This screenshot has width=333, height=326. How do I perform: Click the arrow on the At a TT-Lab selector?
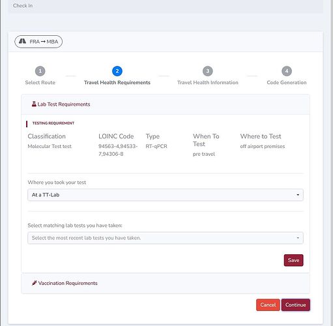coord(298,195)
